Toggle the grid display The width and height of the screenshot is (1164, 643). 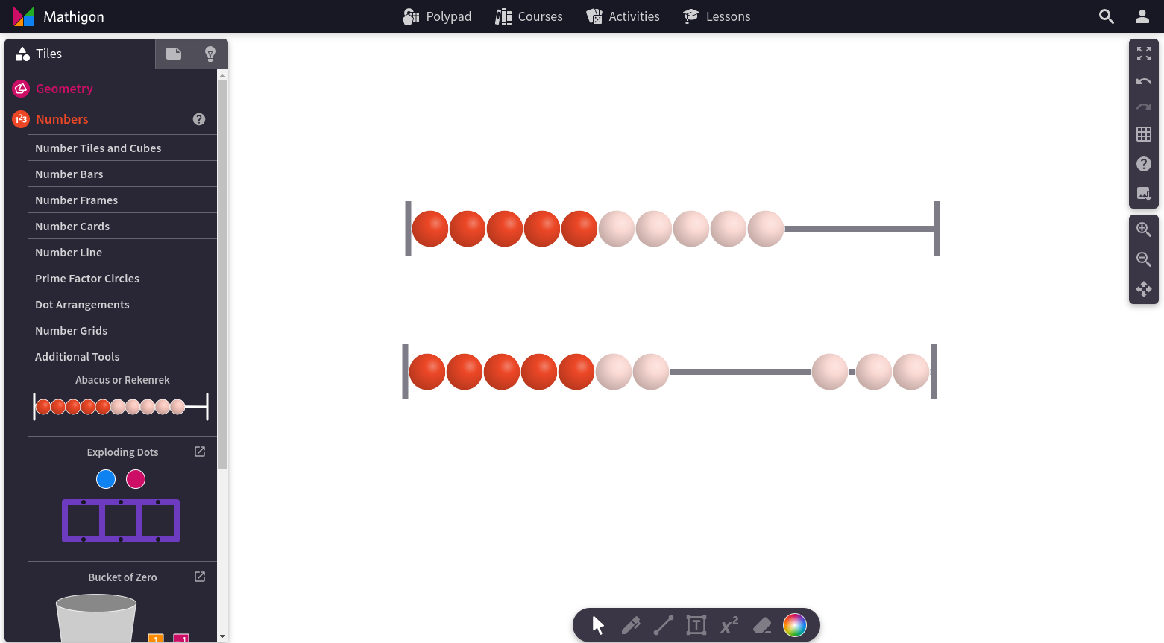point(1143,134)
